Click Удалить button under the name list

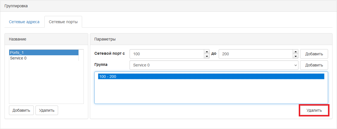[x=47, y=110]
